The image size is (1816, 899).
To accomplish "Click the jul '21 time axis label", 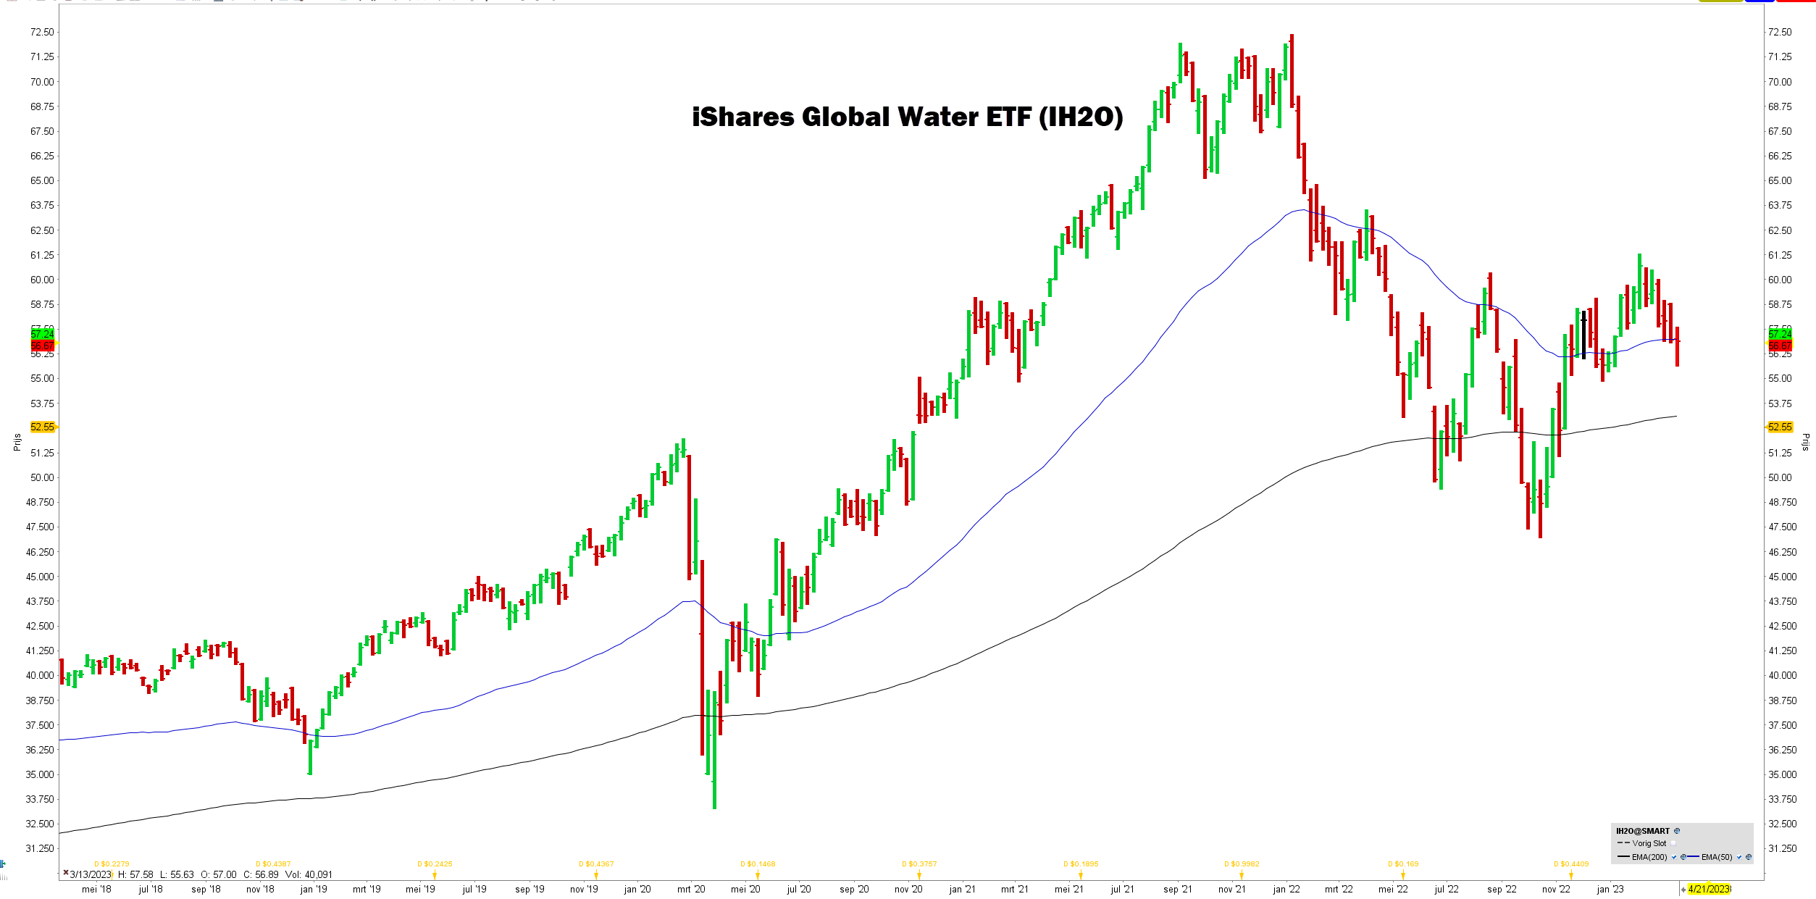I will [x=1122, y=889].
